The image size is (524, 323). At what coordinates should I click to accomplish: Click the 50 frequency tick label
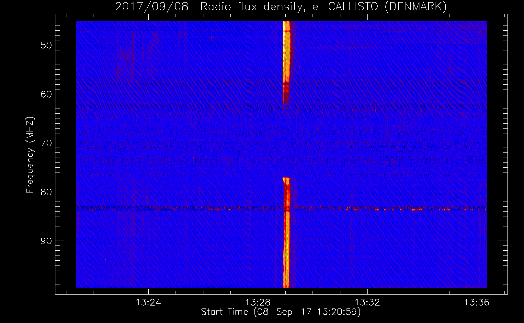coord(46,45)
